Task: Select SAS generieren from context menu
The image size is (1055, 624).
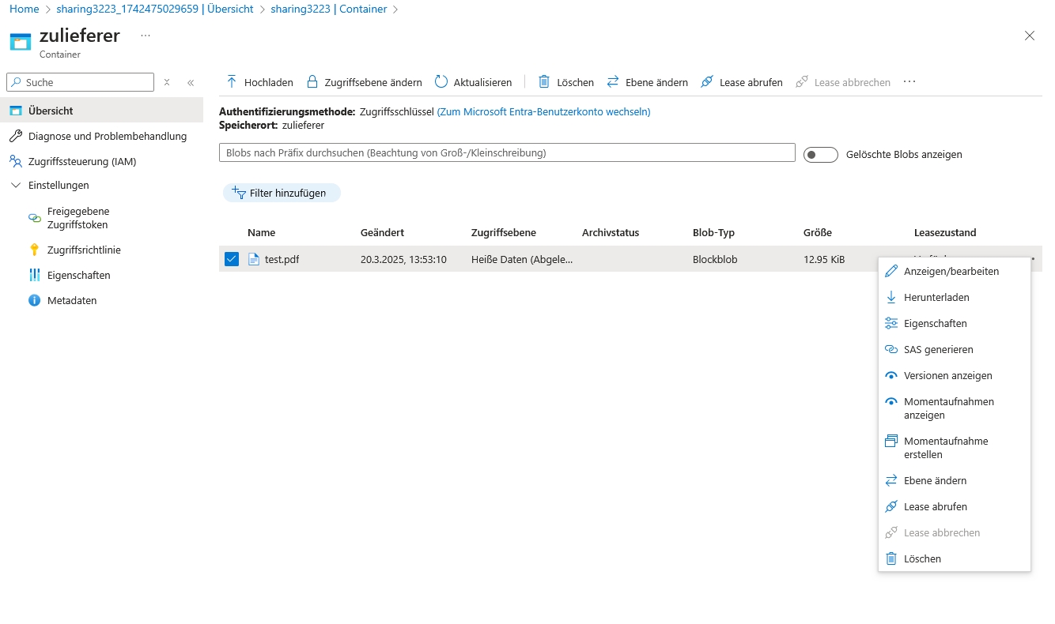Action: [938, 349]
